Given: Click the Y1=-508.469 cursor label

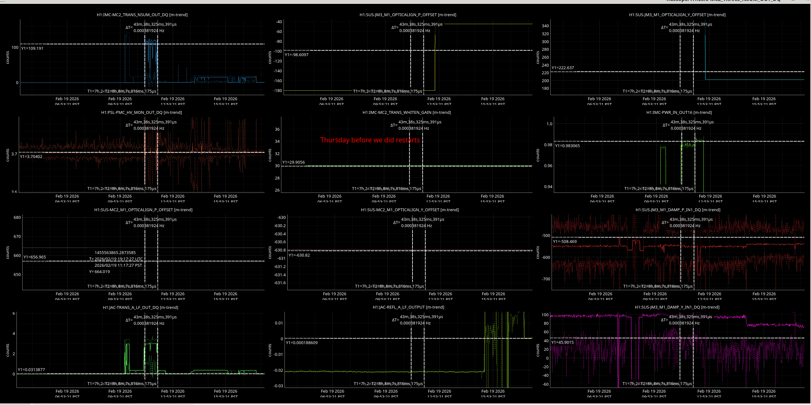Looking at the screenshot, I should pyautogui.click(x=565, y=242).
